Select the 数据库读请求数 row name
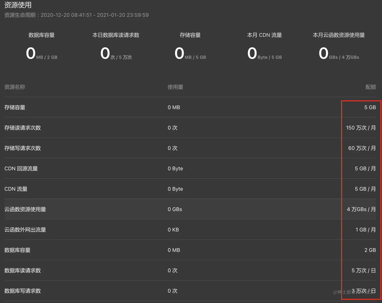Screen dimensions: 382x303 (22, 271)
